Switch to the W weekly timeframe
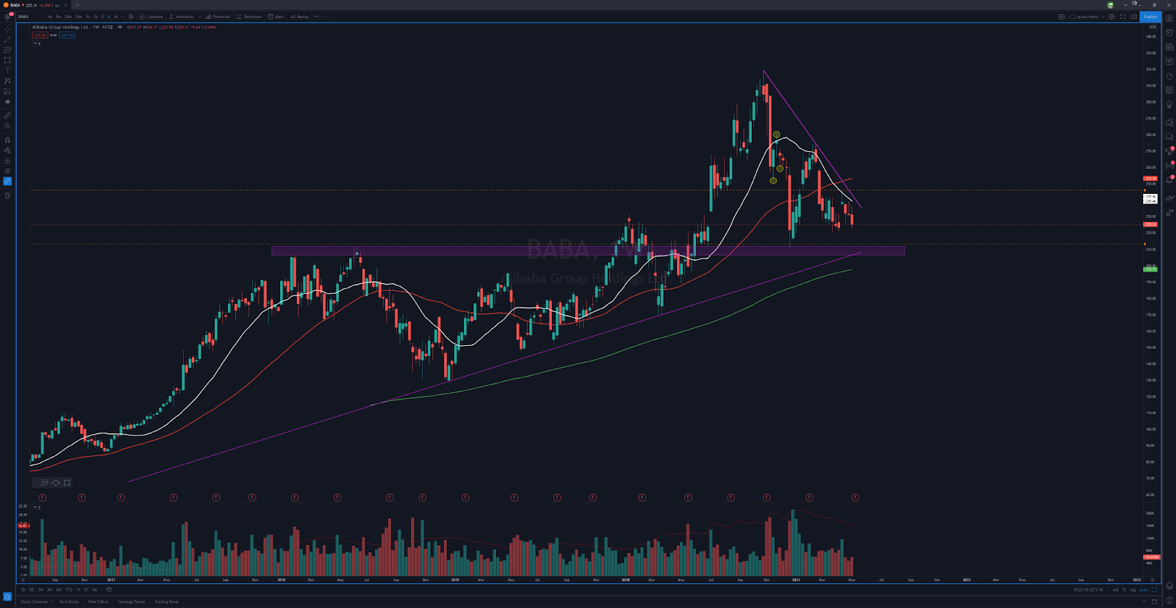1176x608 pixels. click(109, 16)
